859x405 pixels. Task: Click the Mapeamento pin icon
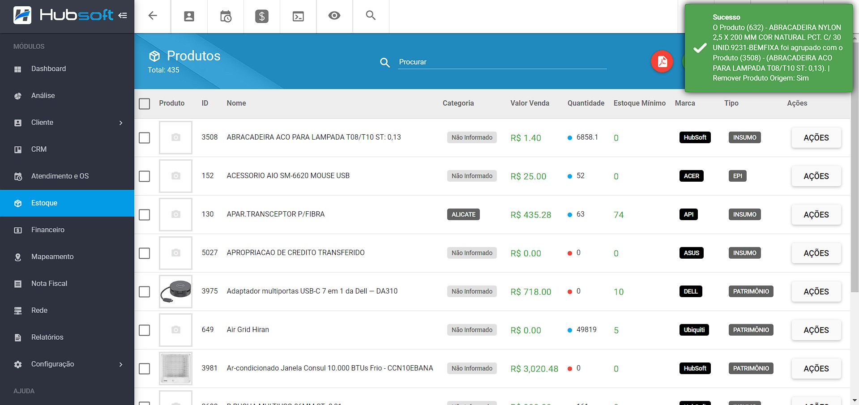click(18, 257)
